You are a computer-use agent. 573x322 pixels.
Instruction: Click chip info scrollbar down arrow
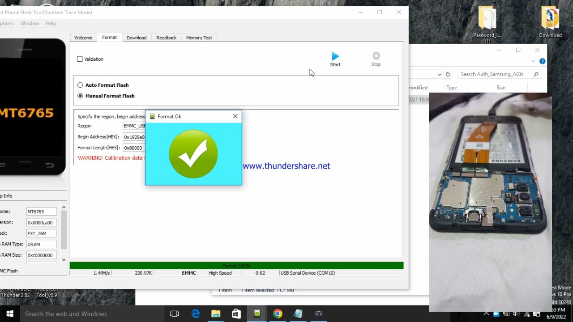[x=64, y=259]
